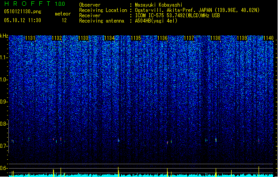Click the date stamp 05.10.12 11:30
The image size is (278, 177).
[23, 20]
